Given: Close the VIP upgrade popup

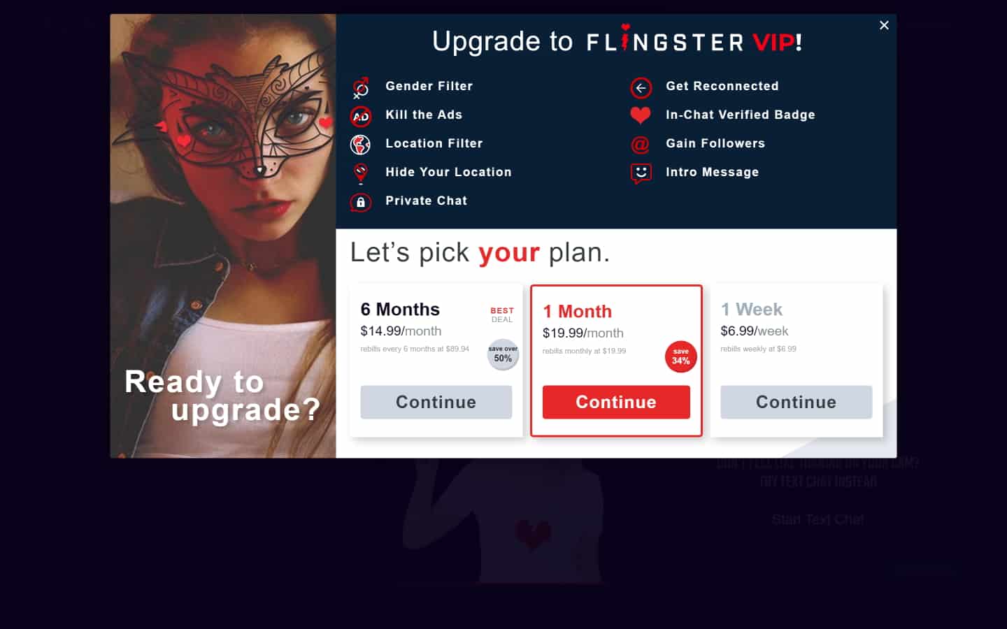Looking at the screenshot, I should click(884, 25).
